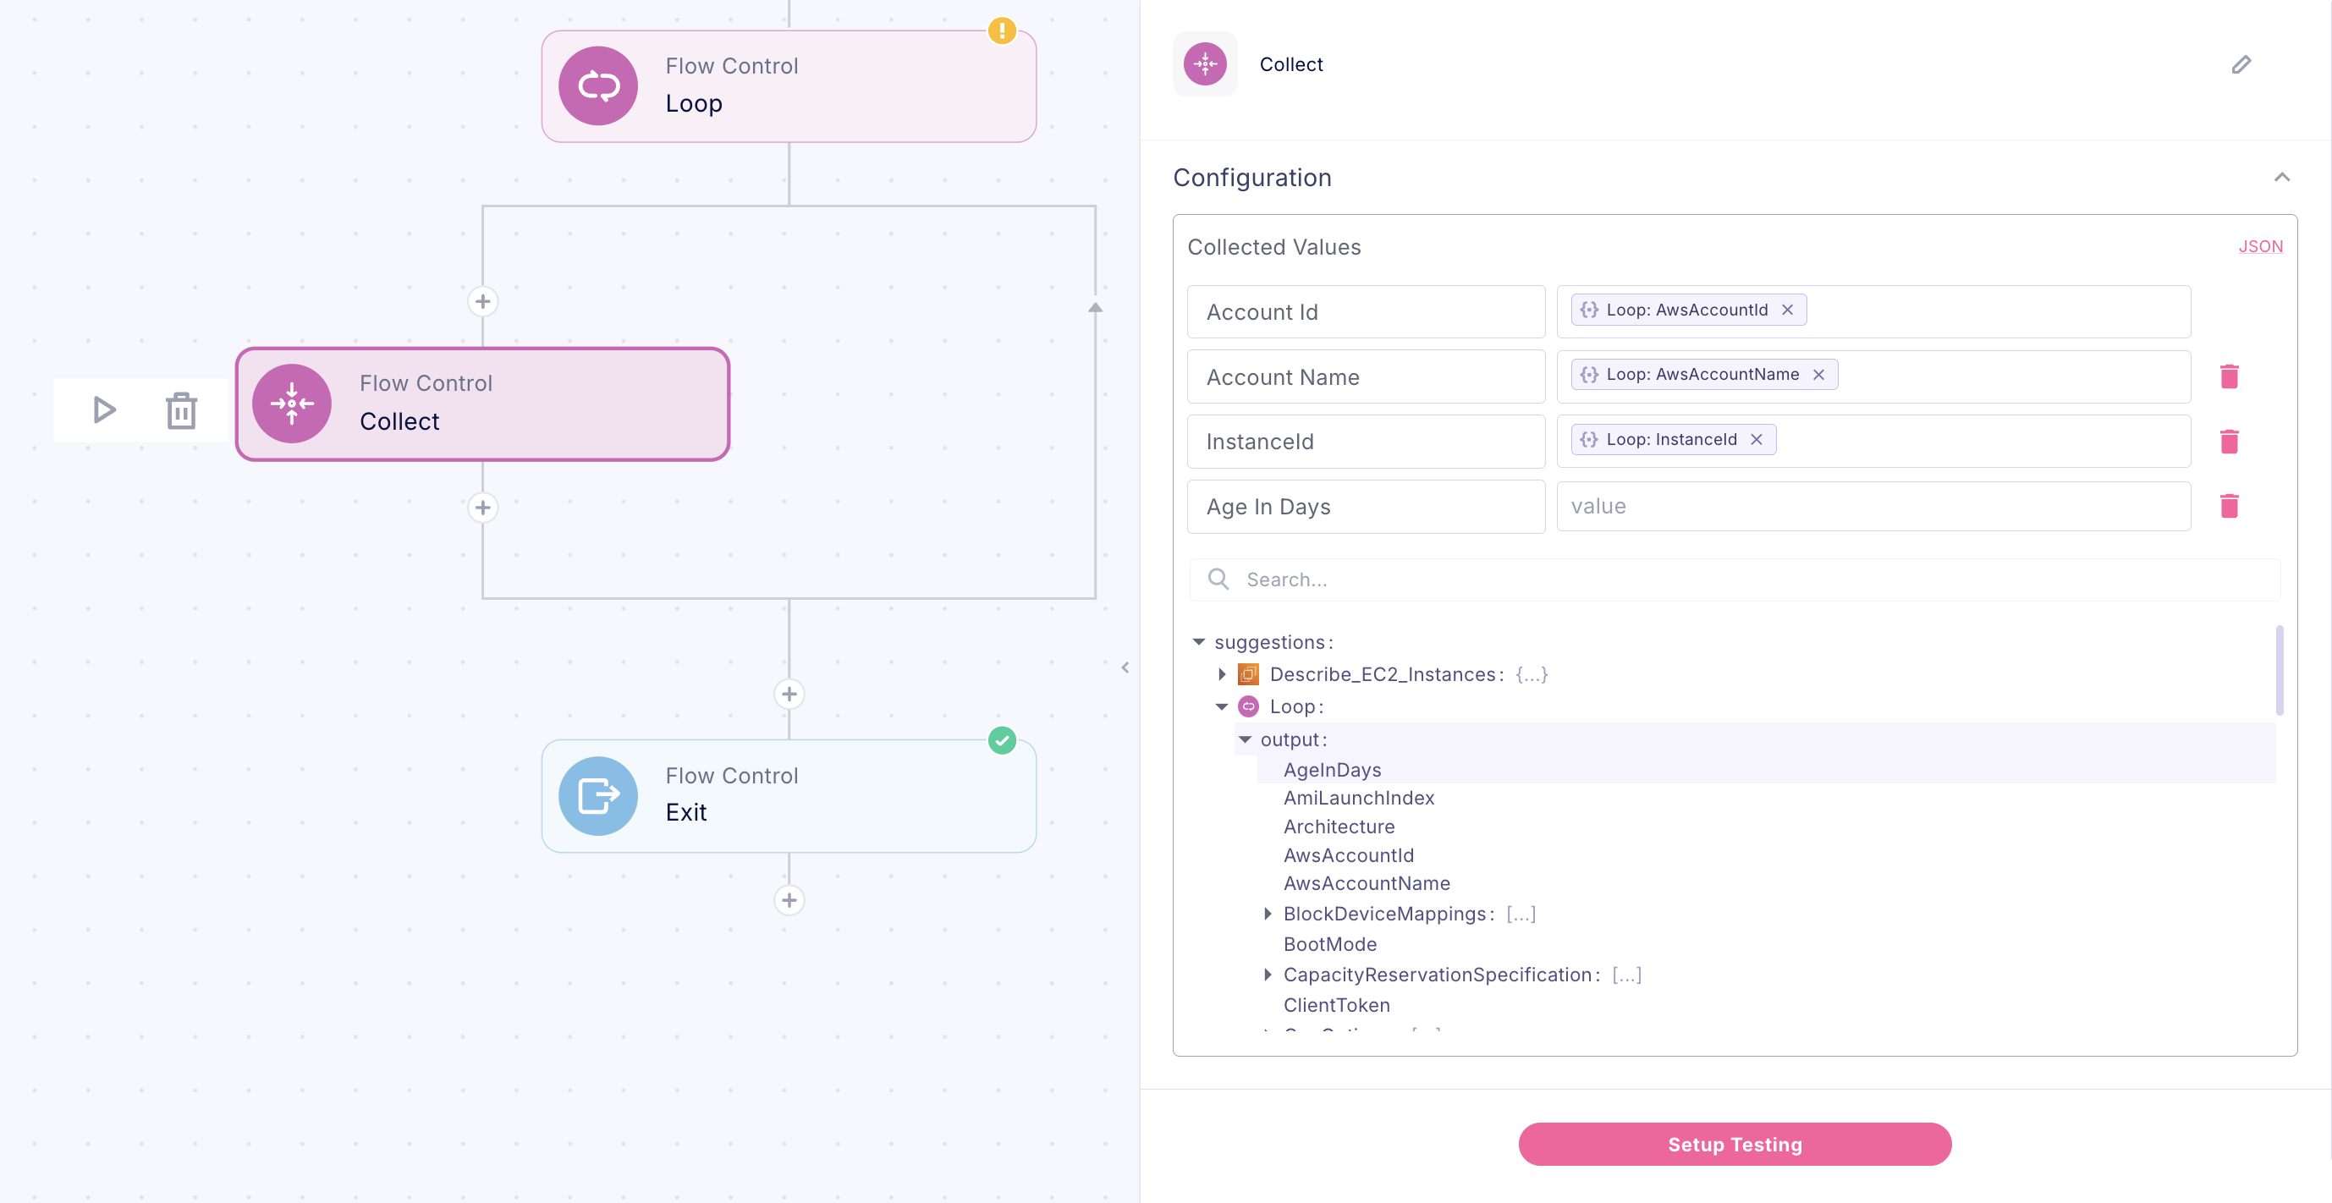Remove the Loop: AwsAccountId tag

click(x=1787, y=310)
